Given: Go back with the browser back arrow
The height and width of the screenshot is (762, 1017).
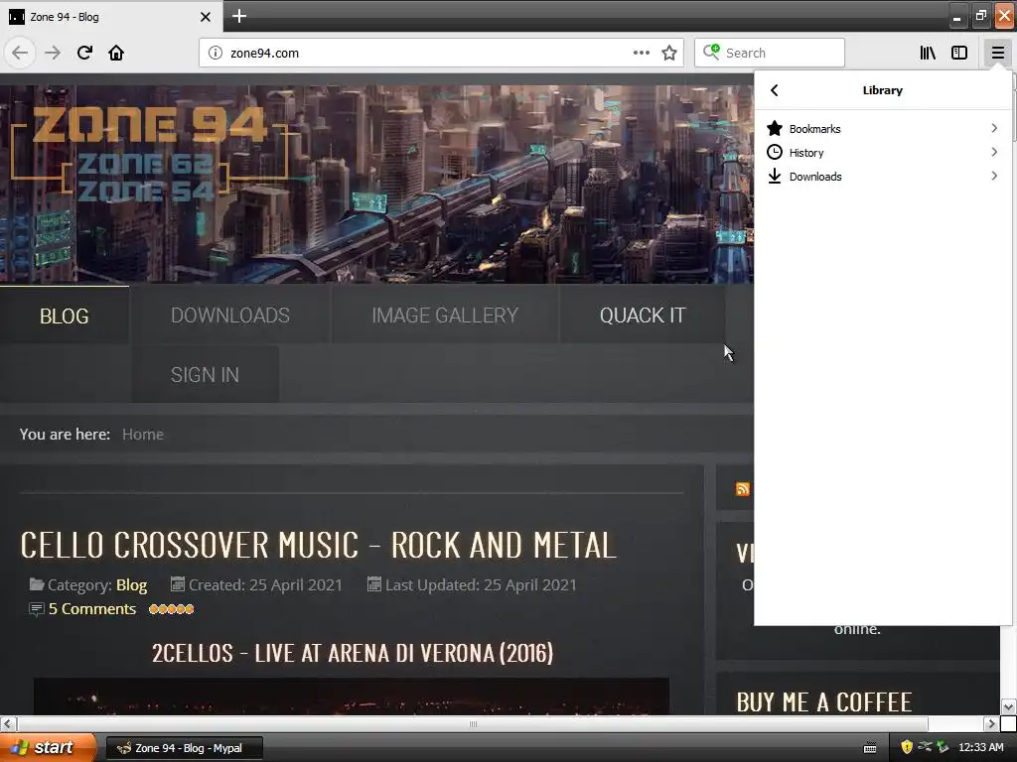Looking at the screenshot, I should pos(20,53).
